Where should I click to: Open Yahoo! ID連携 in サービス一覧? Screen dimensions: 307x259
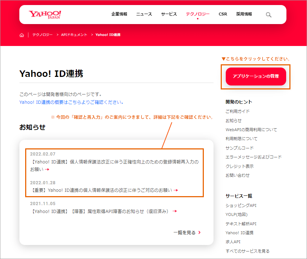pyautogui.click(x=239, y=233)
